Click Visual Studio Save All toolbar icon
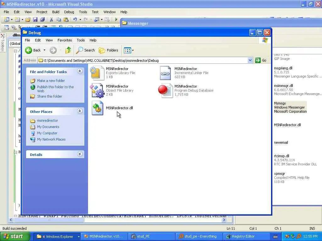322x241 pixels. 42,19
